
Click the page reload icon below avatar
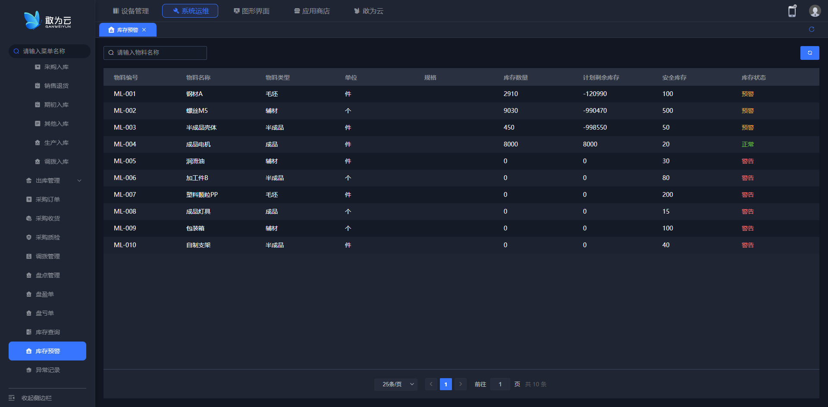[811, 29]
